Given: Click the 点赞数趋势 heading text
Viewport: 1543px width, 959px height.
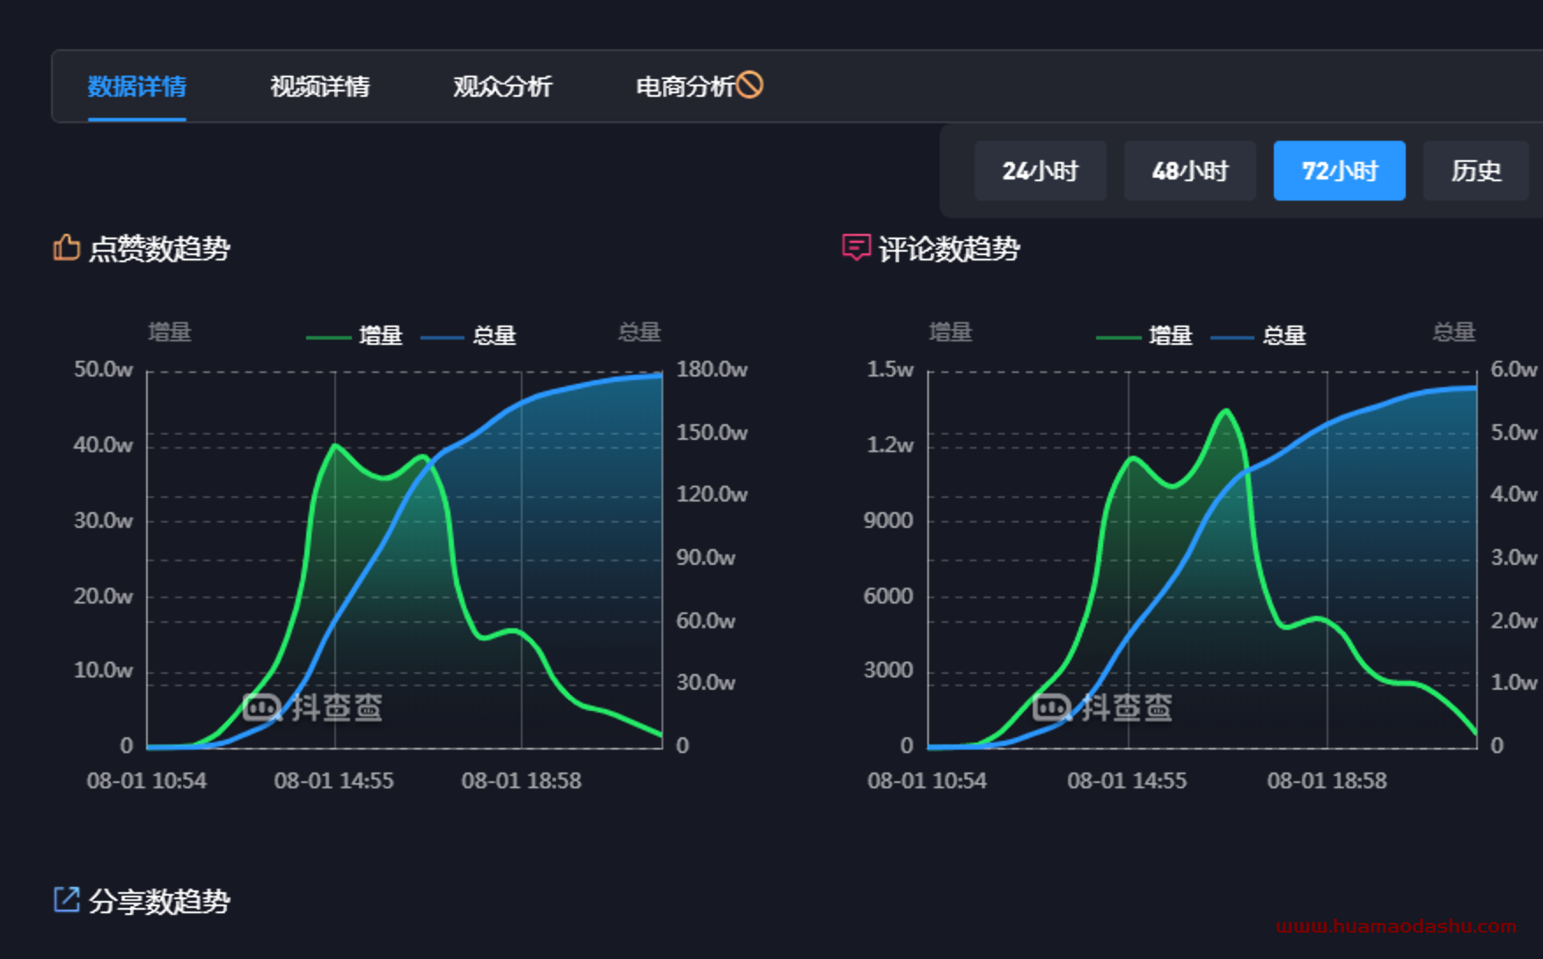Looking at the screenshot, I should pos(159,249).
